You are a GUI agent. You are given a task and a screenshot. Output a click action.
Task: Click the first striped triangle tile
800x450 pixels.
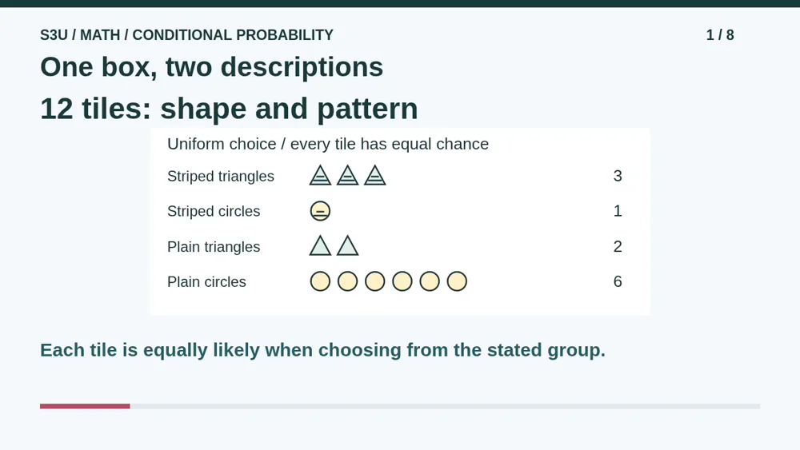point(321,176)
